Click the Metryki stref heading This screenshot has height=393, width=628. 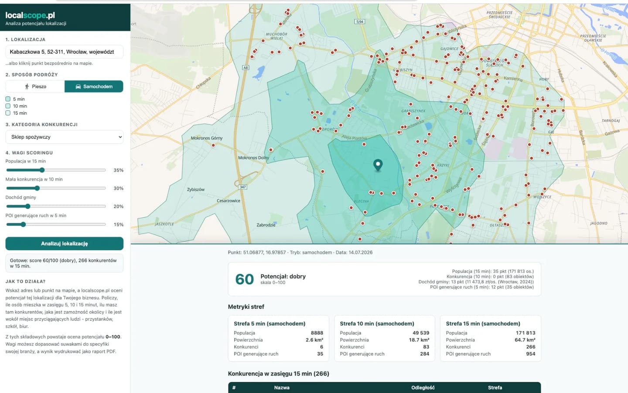[x=246, y=307]
